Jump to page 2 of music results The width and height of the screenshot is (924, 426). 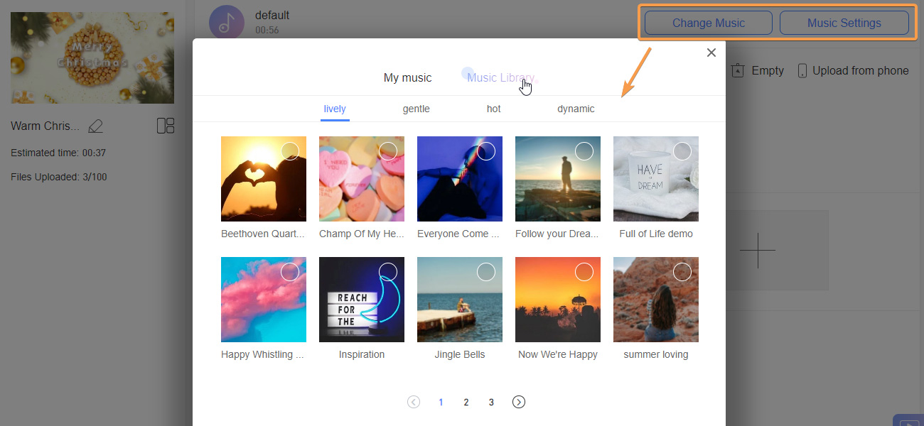coord(466,402)
